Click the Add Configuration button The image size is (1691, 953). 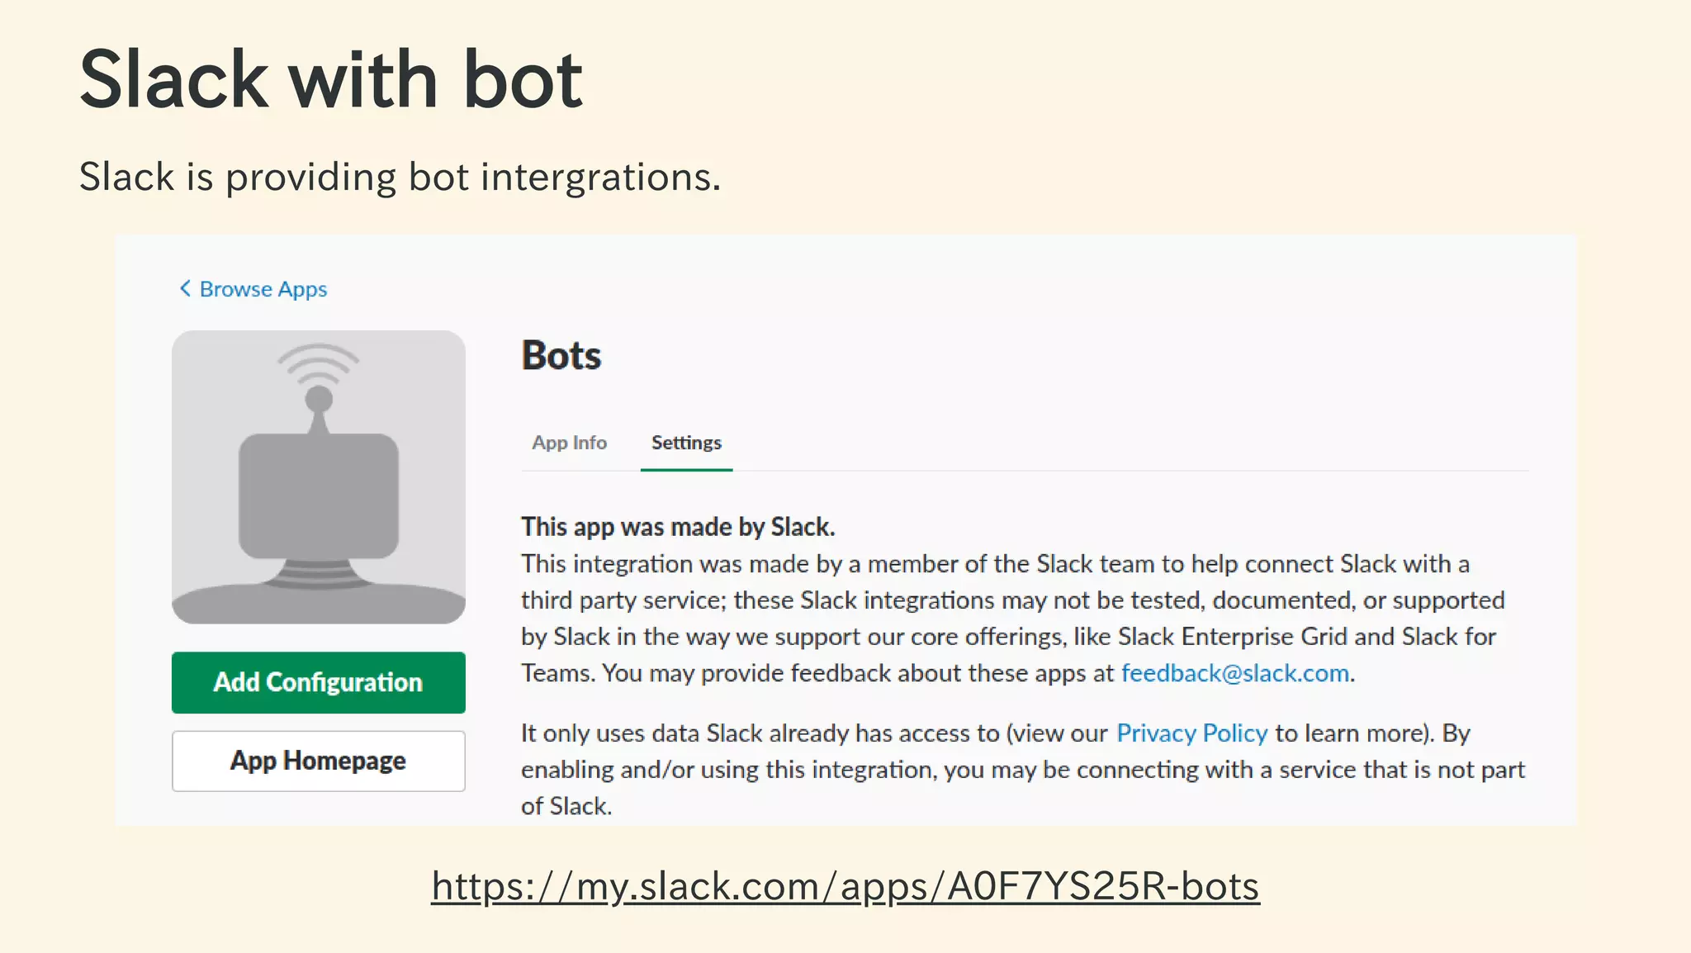319,682
